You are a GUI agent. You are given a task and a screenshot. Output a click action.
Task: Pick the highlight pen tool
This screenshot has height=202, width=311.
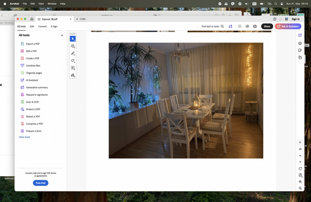tap(73, 53)
